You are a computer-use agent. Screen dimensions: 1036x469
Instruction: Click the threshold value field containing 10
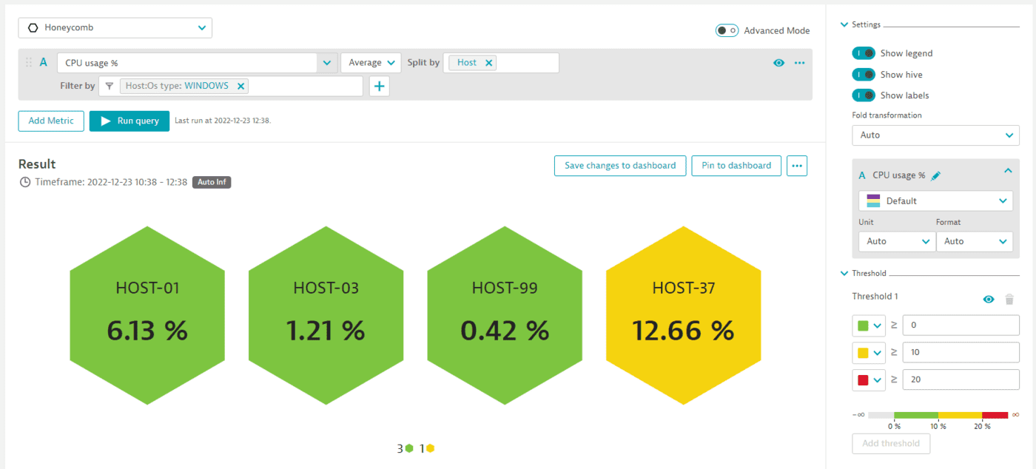coord(961,352)
